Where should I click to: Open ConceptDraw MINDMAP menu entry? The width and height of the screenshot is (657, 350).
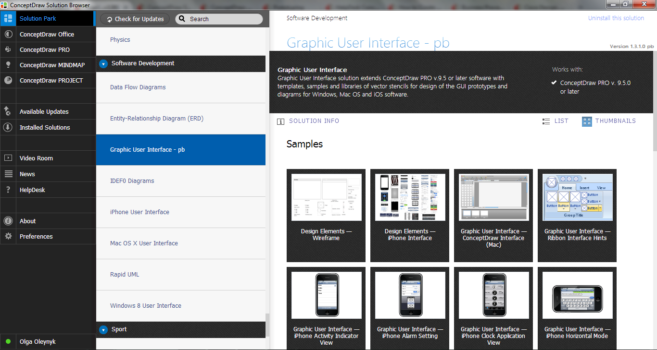(47, 65)
